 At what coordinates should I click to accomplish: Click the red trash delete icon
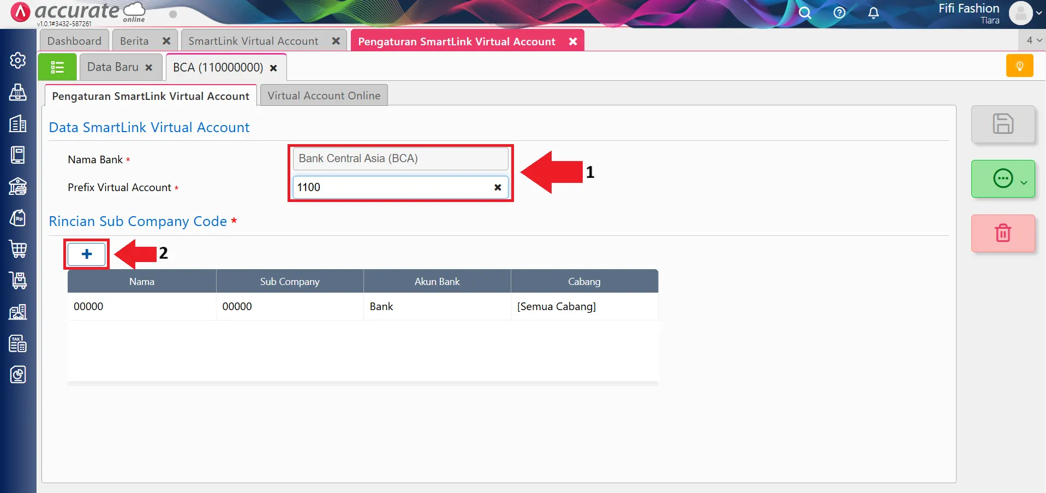1002,233
